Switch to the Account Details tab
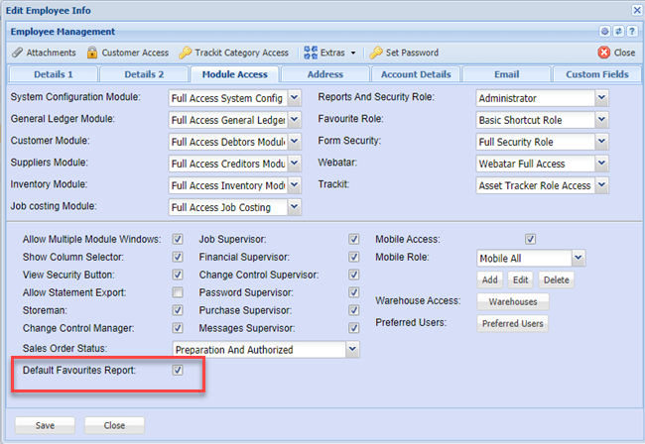This screenshot has width=645, height=444. click(417, 74)
